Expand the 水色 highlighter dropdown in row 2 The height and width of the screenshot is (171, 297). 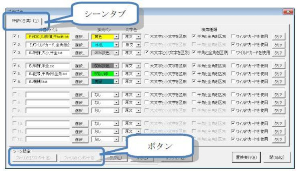[116, 45]
